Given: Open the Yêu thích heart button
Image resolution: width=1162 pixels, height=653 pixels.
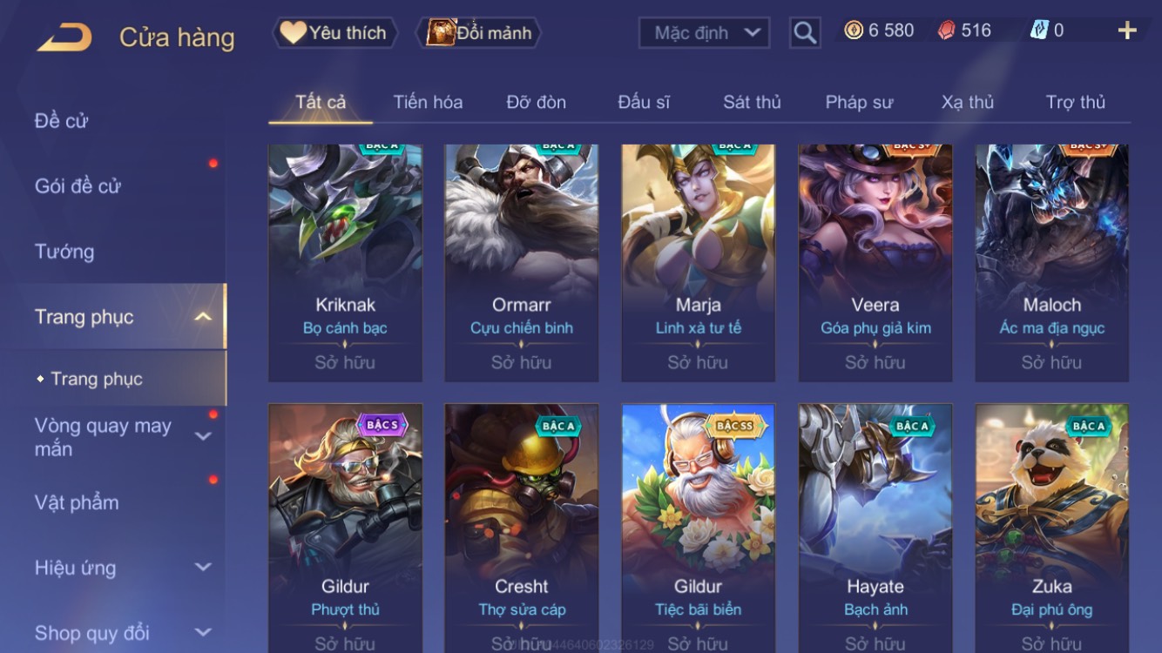Looking at the screenshot, I should [x=334, y=33].
